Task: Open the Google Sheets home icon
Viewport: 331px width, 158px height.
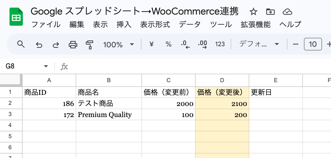Action: pos(16,17)
